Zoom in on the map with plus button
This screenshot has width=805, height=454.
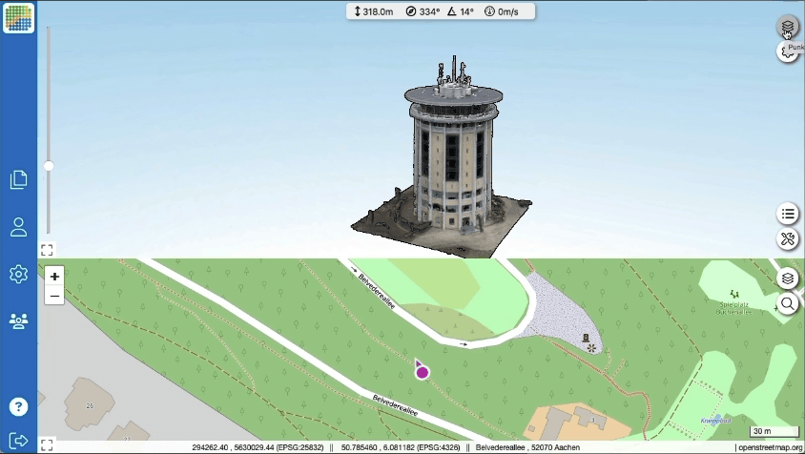(54, 277)
